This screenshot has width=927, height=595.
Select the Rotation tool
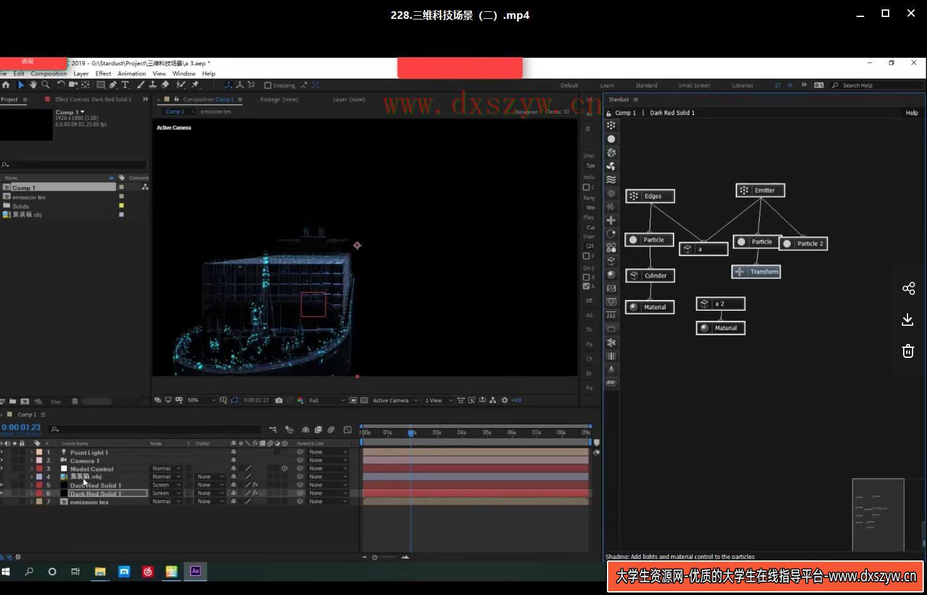point(61,85)
